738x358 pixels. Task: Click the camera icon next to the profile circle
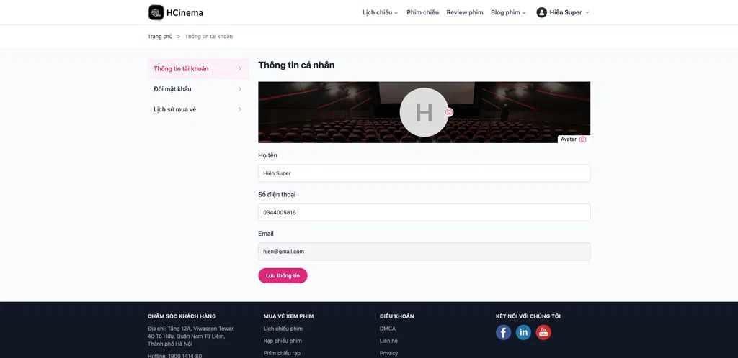[x=449, y=111]
